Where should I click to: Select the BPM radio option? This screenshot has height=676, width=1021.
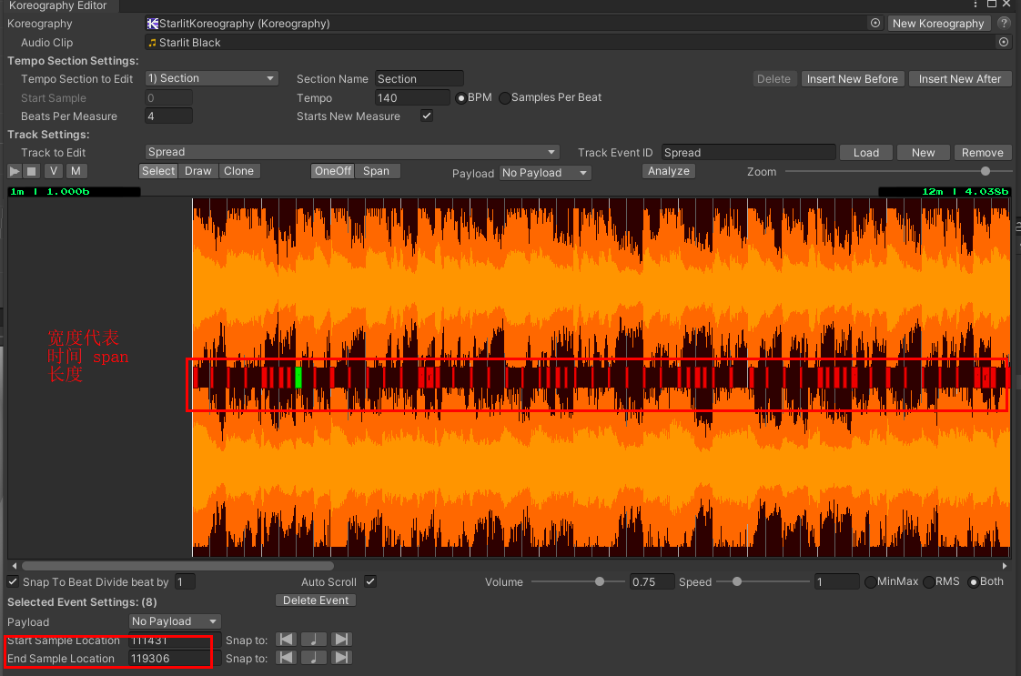pos(461,98)
